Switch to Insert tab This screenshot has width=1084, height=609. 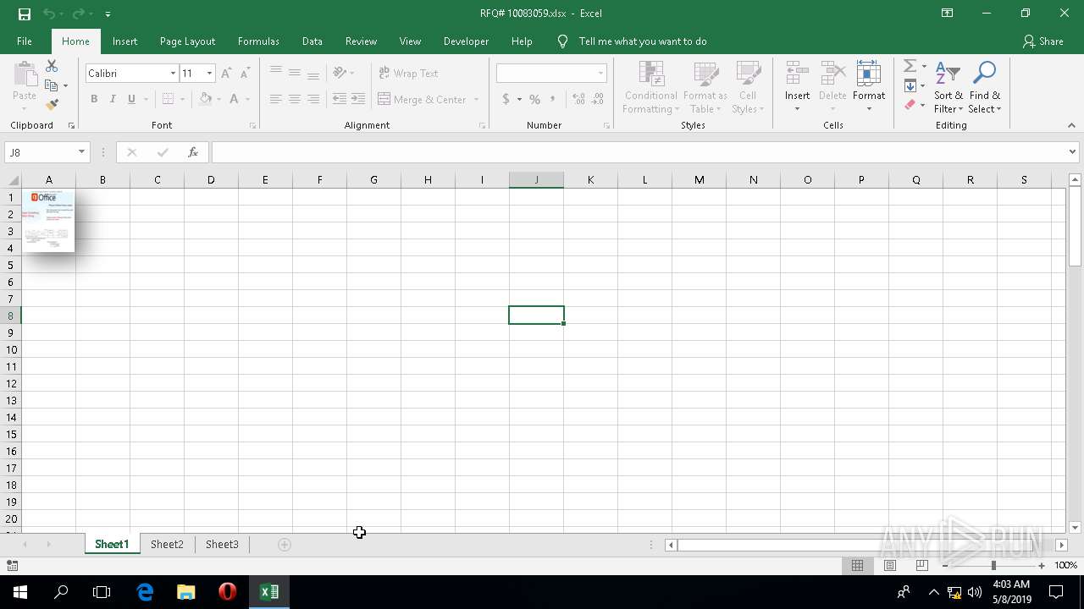[x=124, y=41]
